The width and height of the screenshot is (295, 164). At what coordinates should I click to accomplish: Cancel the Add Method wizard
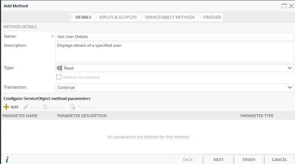coord(280,160)
